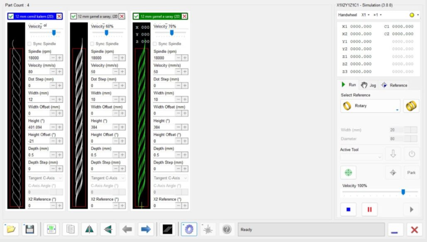
Task: Click the blue minimize bar button
Action: pyautogui.click(x=395, y=230)
